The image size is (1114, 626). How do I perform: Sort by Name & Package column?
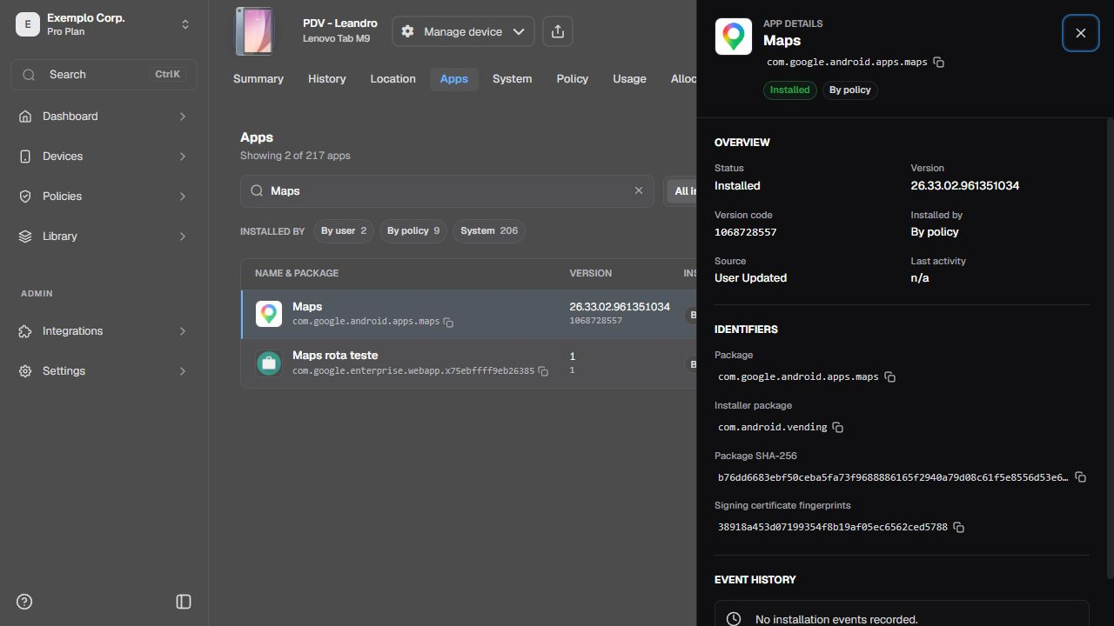(297, 274)
